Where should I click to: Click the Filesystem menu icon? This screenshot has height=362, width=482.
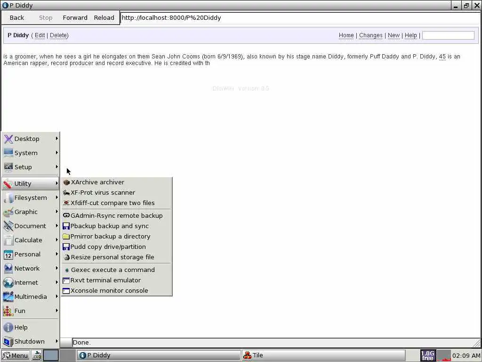click(8, 198)
